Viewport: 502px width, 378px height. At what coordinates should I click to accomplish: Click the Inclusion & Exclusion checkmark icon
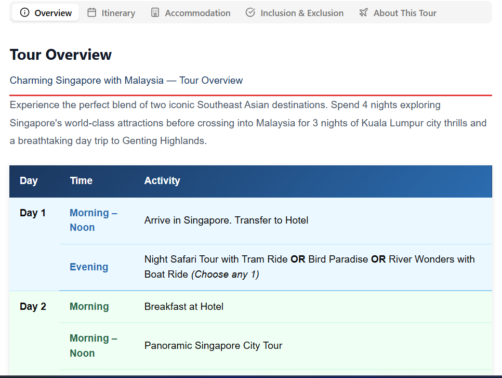250,12
